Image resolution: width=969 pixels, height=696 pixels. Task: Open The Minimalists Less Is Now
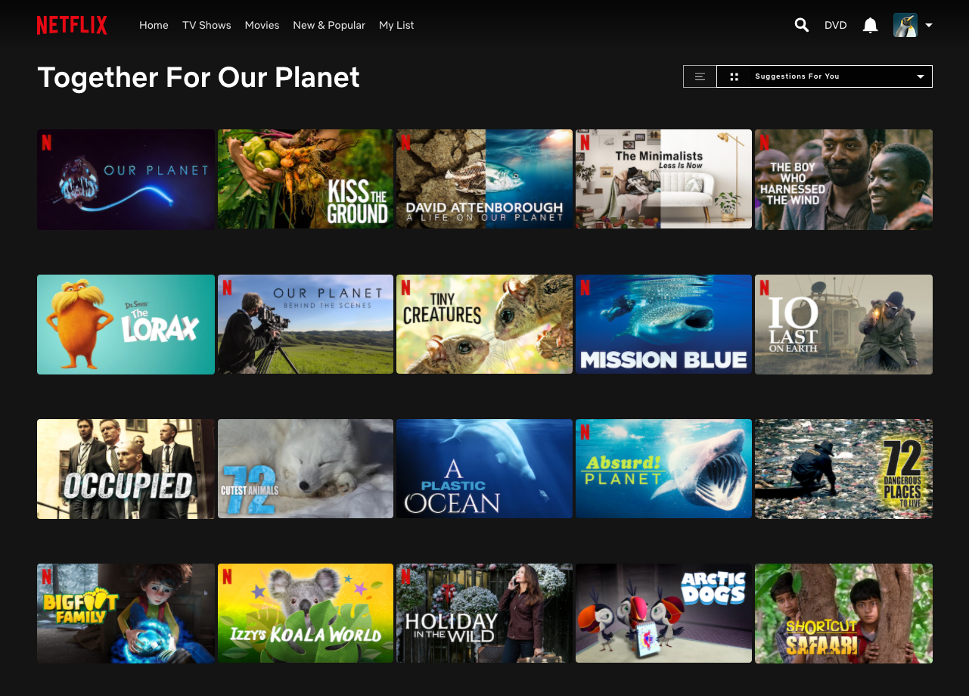[x=663, y=179]
